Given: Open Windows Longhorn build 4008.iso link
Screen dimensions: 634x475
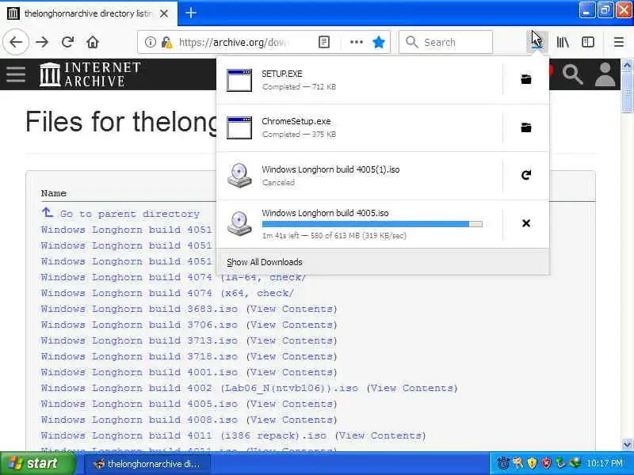Looking at the screenshot, I should pyautogui.click(x=139, y=420).
